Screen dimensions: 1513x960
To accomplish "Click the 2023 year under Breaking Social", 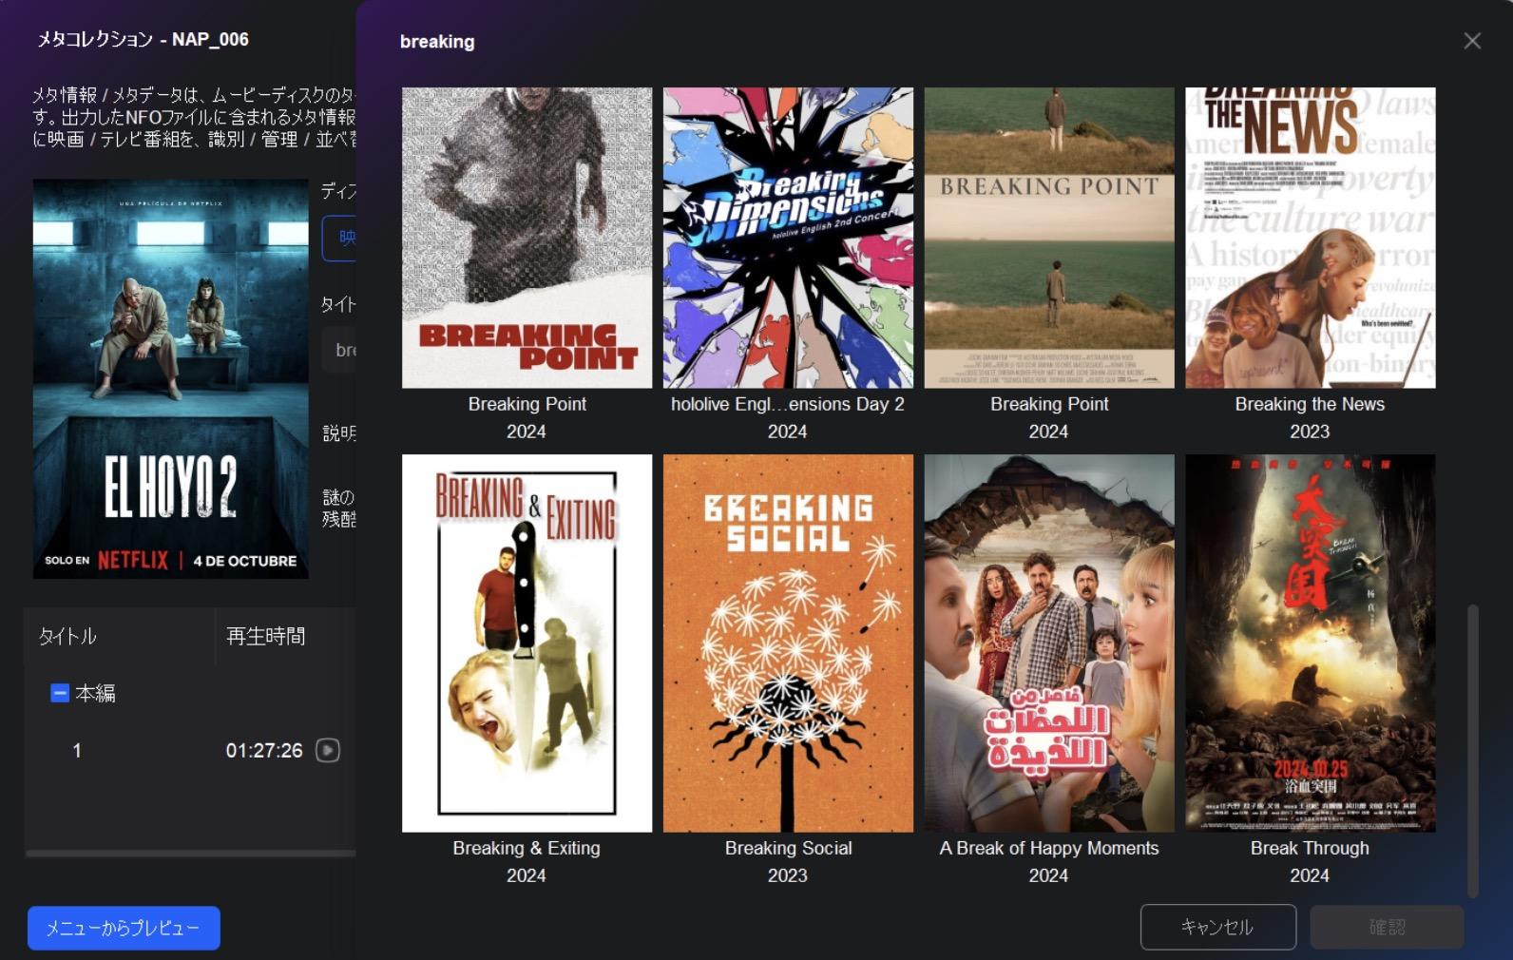I will [x=788, y=875].
